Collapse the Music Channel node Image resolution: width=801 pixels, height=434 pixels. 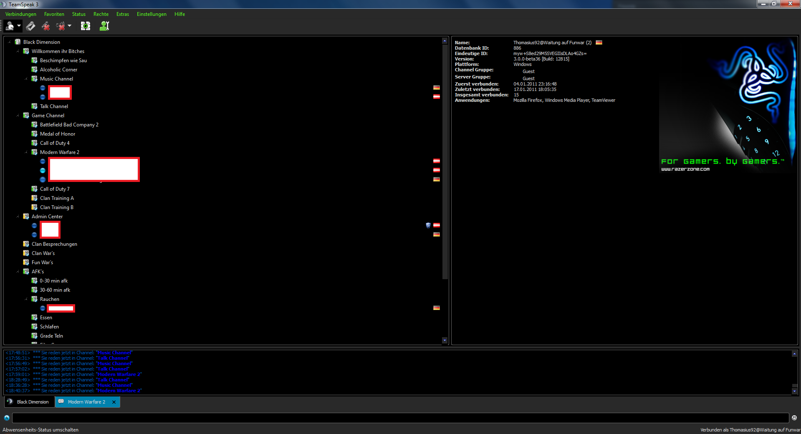(26, 79)
